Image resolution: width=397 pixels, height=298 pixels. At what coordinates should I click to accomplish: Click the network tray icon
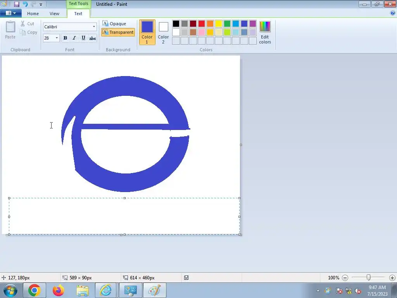point(349,291)
